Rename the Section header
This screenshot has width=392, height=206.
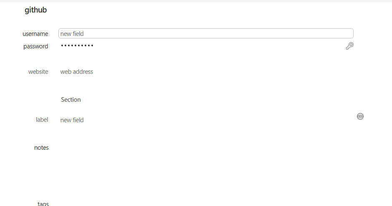tap(71, 100)
